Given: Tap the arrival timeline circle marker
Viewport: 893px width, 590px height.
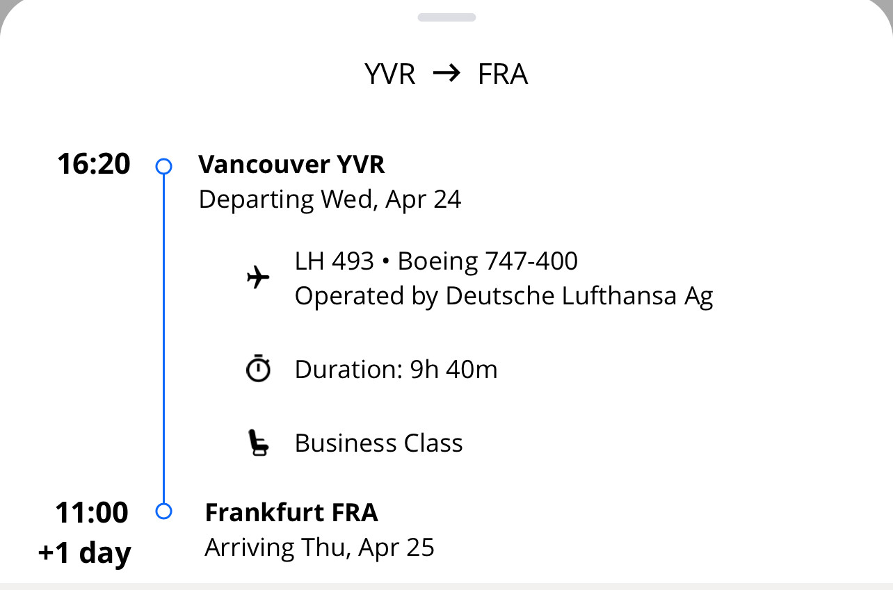Looking at the screenshot, I should click(x=163, y=511).
